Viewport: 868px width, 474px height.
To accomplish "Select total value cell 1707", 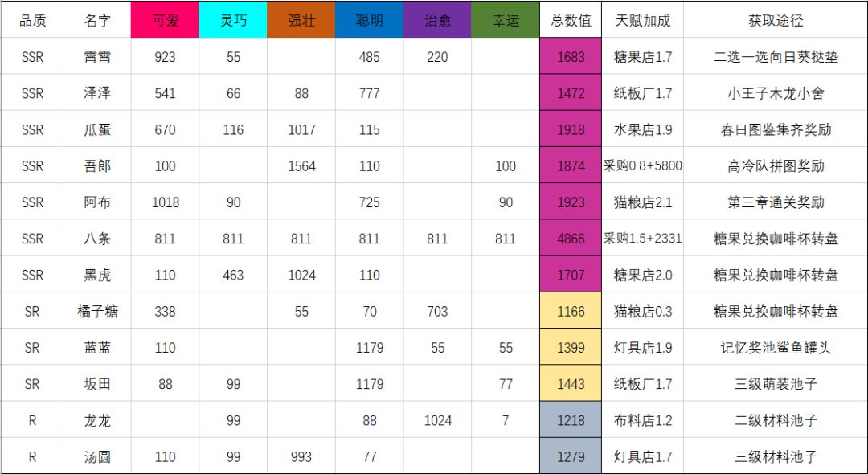I will (x=571, y=275).
